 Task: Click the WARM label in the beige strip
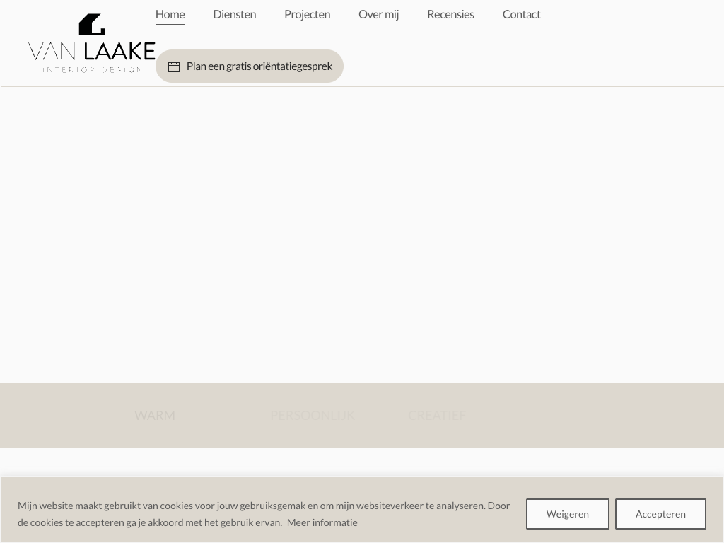click(x=155, y=415)
